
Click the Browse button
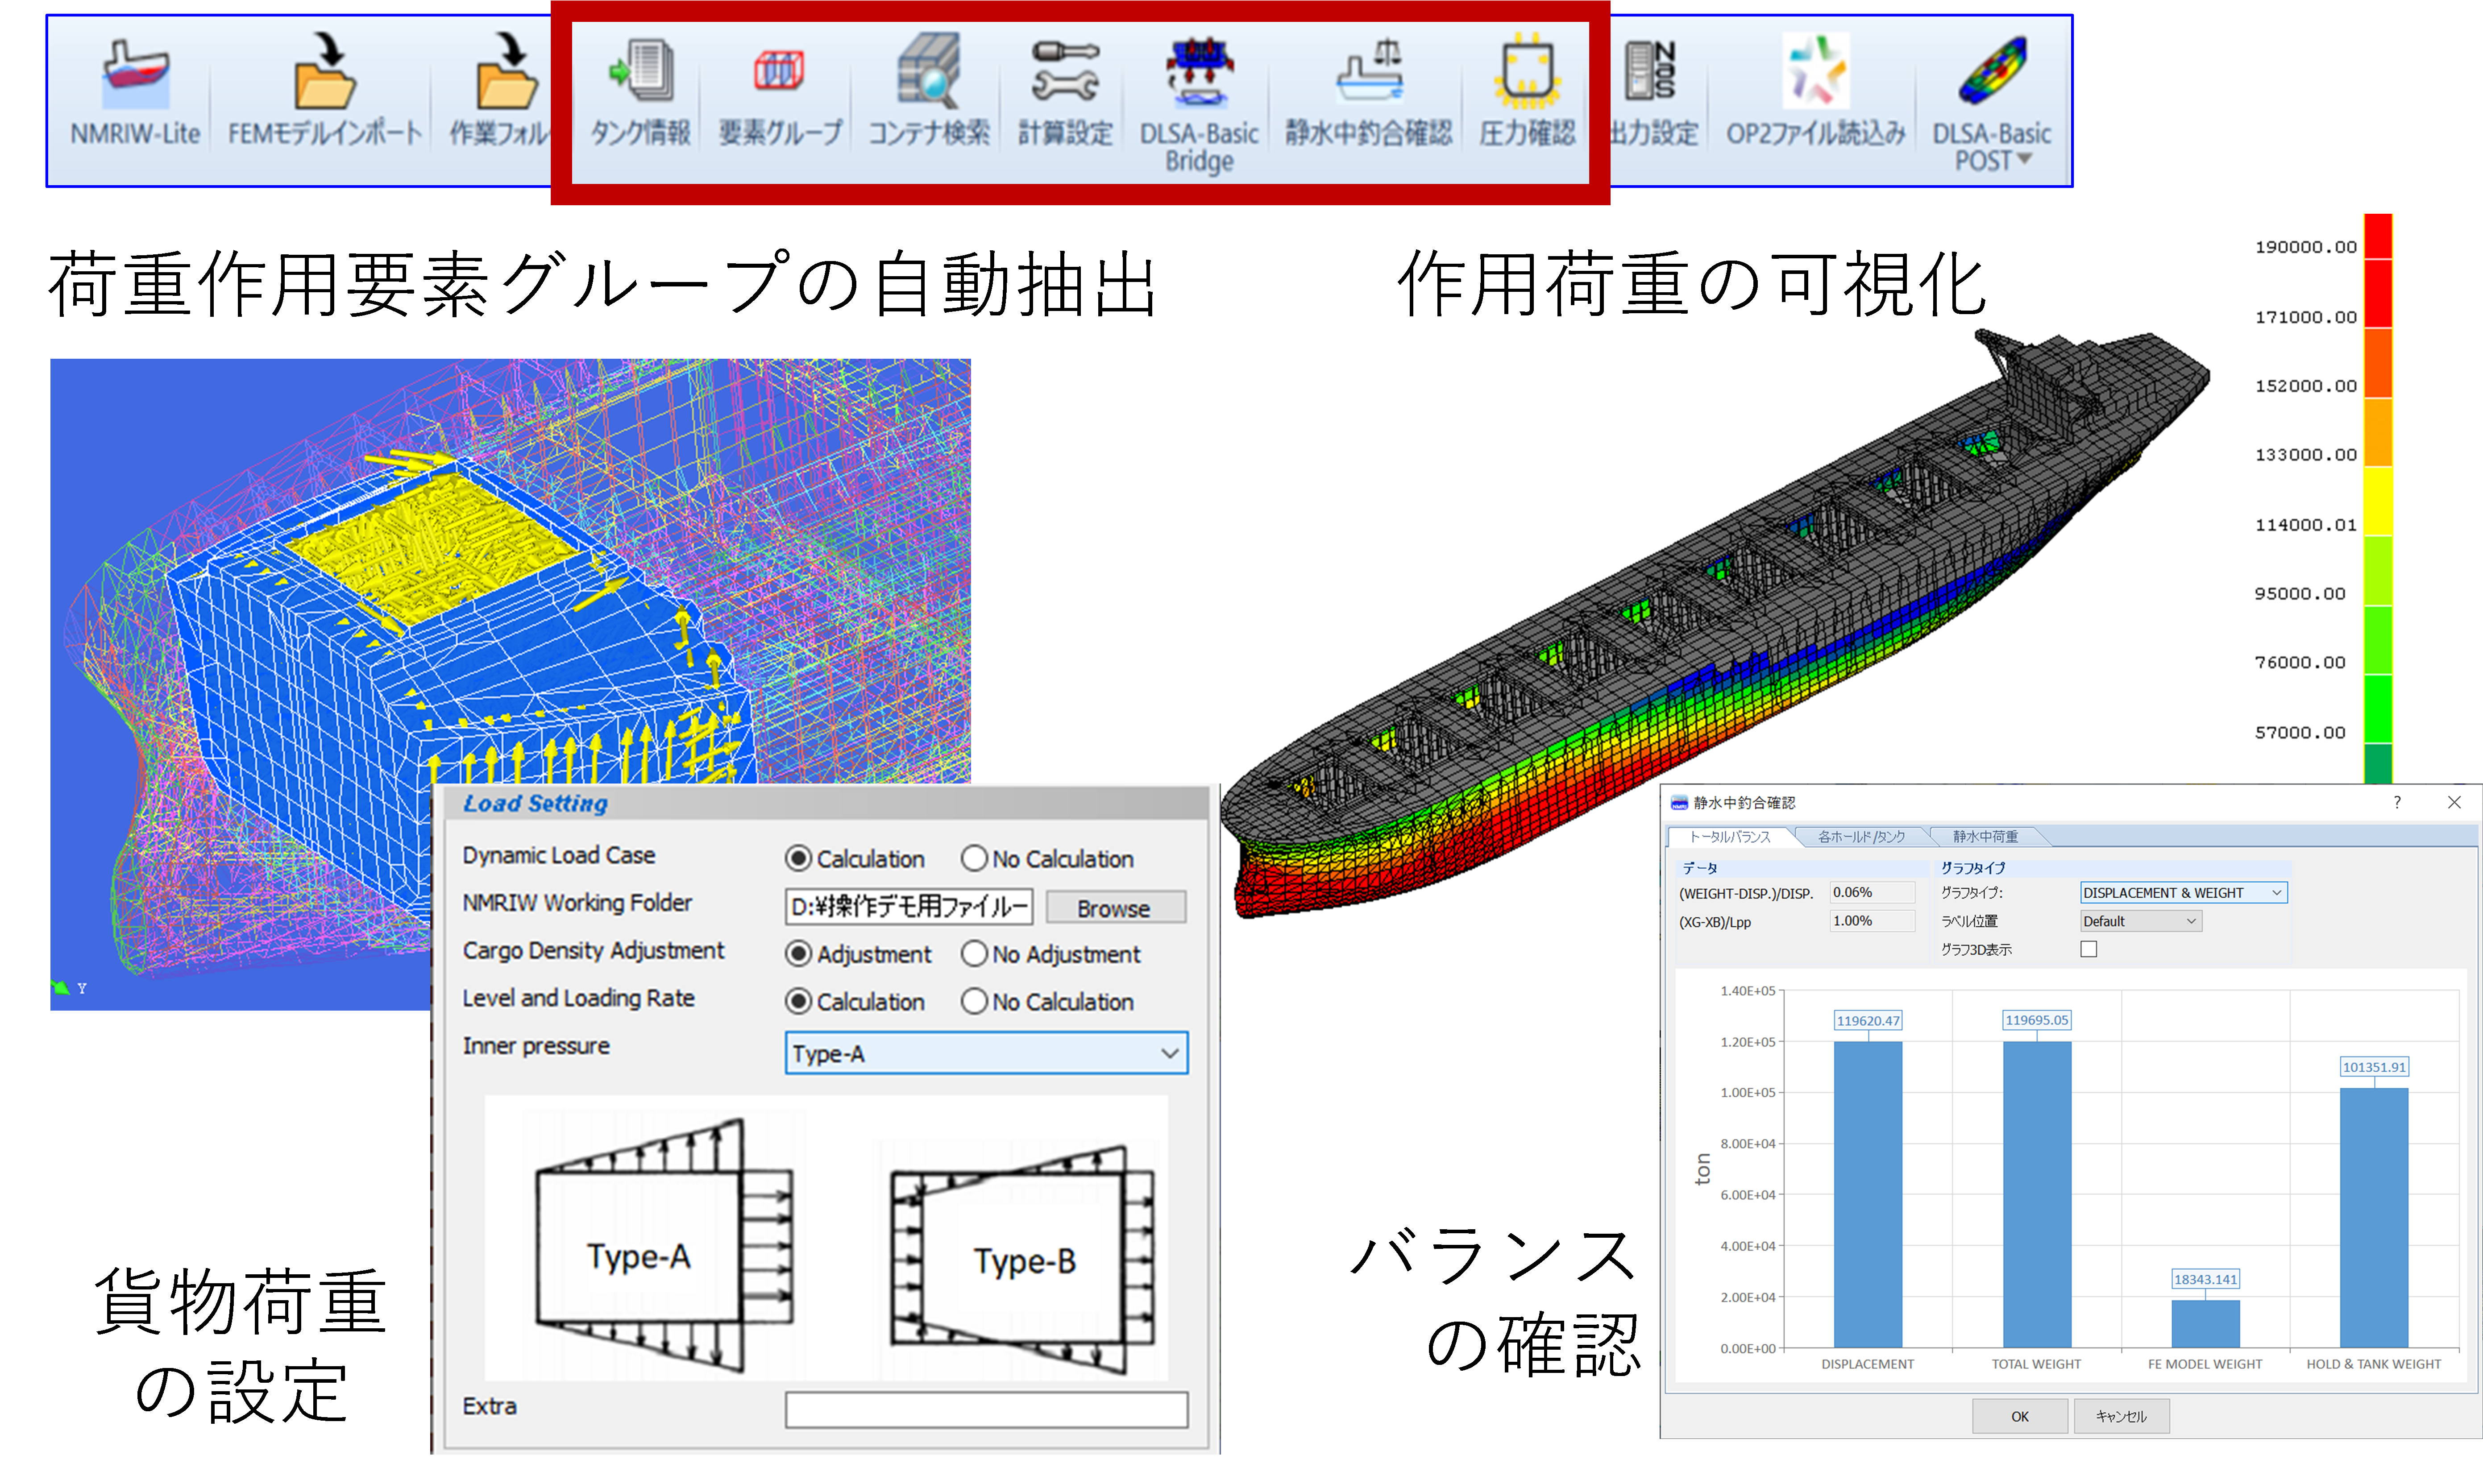1115,908
